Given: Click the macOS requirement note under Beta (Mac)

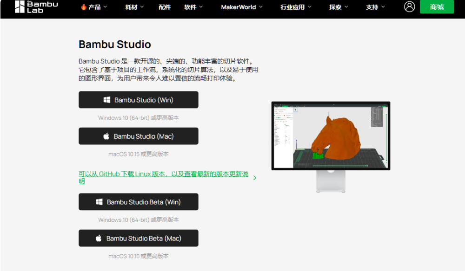Looking at the screenshot, I should [x=139, y=256].
